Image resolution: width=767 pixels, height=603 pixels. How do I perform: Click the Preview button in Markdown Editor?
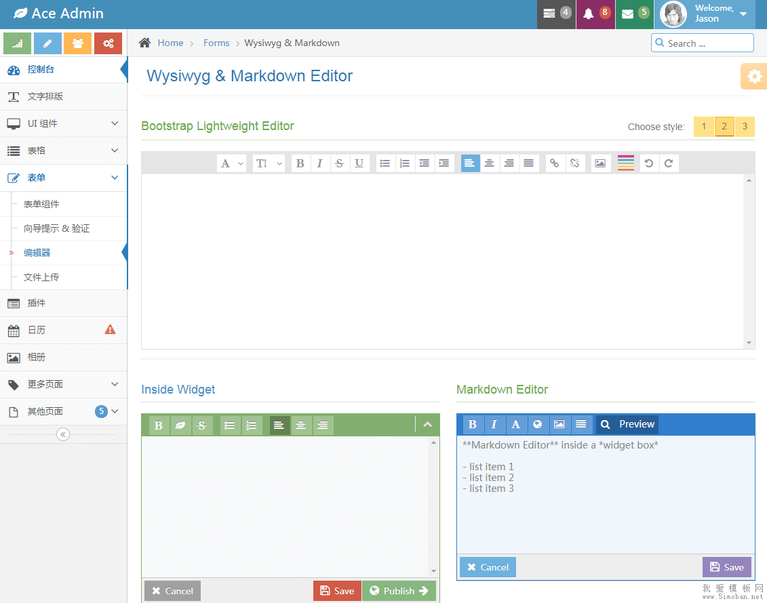pos(627,424)
